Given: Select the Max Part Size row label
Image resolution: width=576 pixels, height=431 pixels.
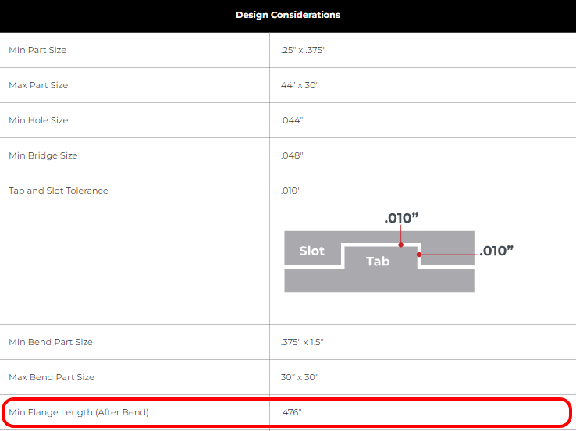Looking at the screenshot, I should click(38, 85).
